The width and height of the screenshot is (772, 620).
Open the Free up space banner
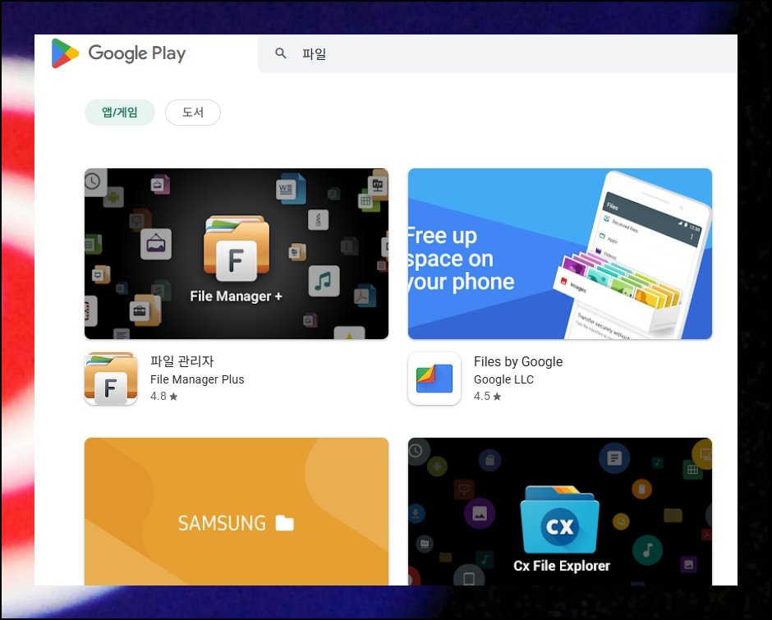pyautogui.click(x=560, y=254)
